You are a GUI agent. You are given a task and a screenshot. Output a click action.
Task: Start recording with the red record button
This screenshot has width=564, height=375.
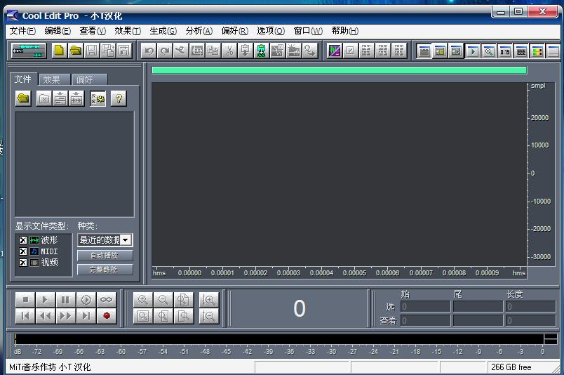click(107, 316)
